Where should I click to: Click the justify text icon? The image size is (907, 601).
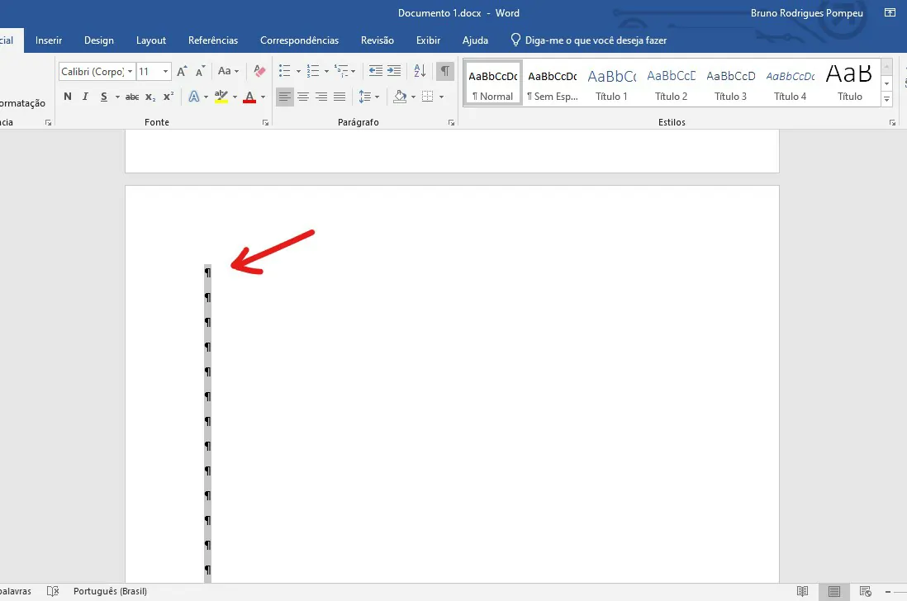tap(340, 97)
